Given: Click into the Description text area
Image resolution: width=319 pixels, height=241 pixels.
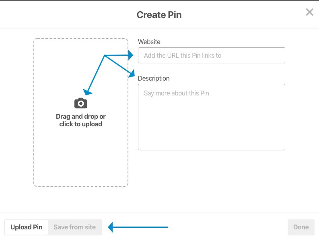Looking at the screenshot, I should 211,117.
